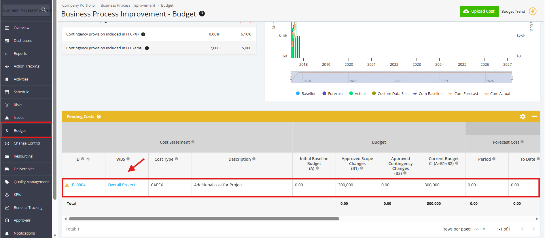Click the left handle of chart range slider
Image resolution: width=545 pixels, height=238 pixels.
291,77
